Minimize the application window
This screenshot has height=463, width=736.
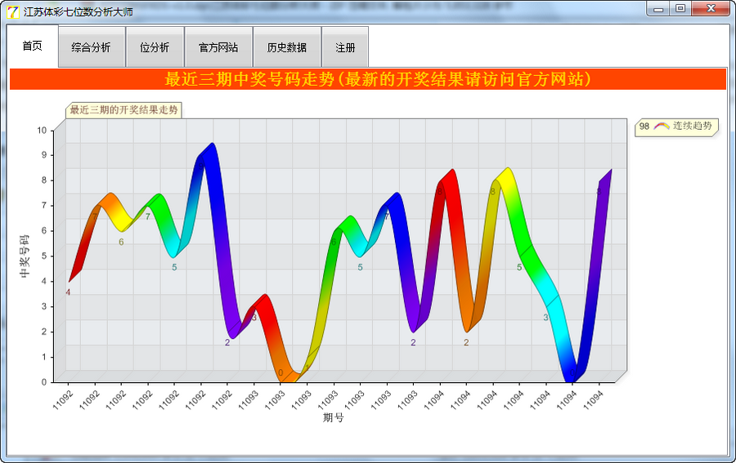[x=658, y=9]
